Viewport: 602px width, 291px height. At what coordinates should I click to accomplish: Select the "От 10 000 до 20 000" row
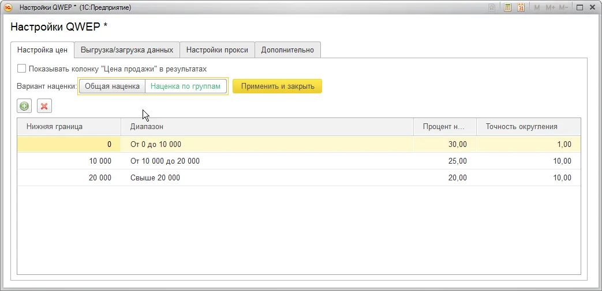coord(165,161)
